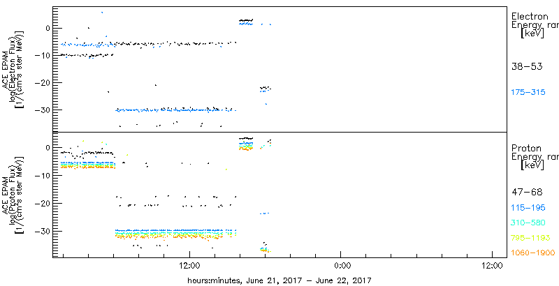Click the Electron legend heading
This screenshot has width=559, height=286.
pyautogui.click(x=530, y=16)
